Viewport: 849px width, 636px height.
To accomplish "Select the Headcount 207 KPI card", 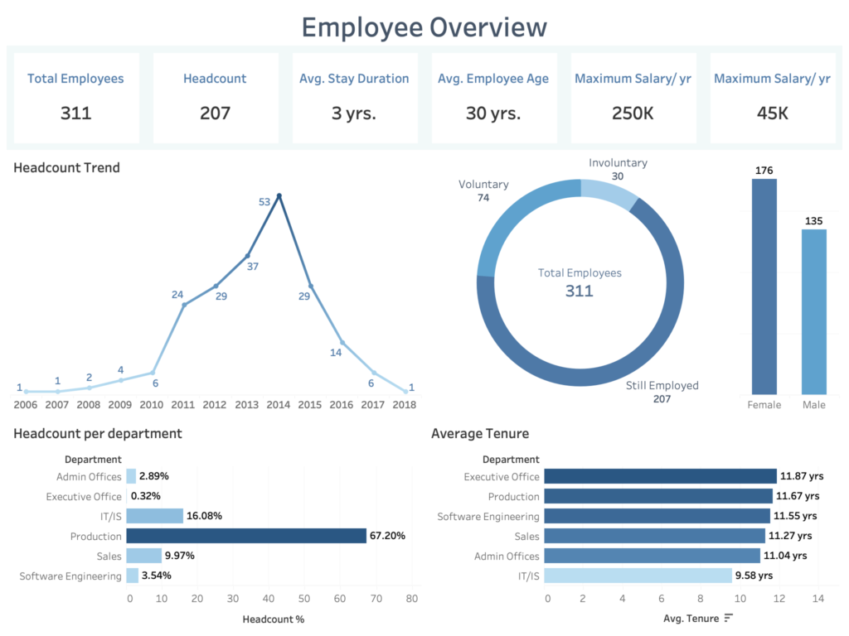I will 215,96.
